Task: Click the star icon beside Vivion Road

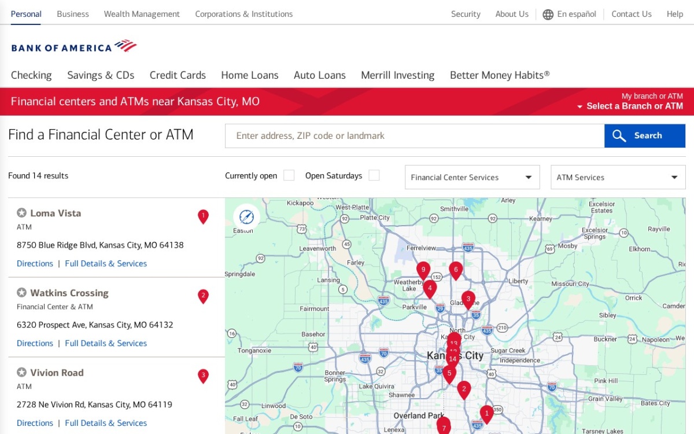Action: point(21,373)
